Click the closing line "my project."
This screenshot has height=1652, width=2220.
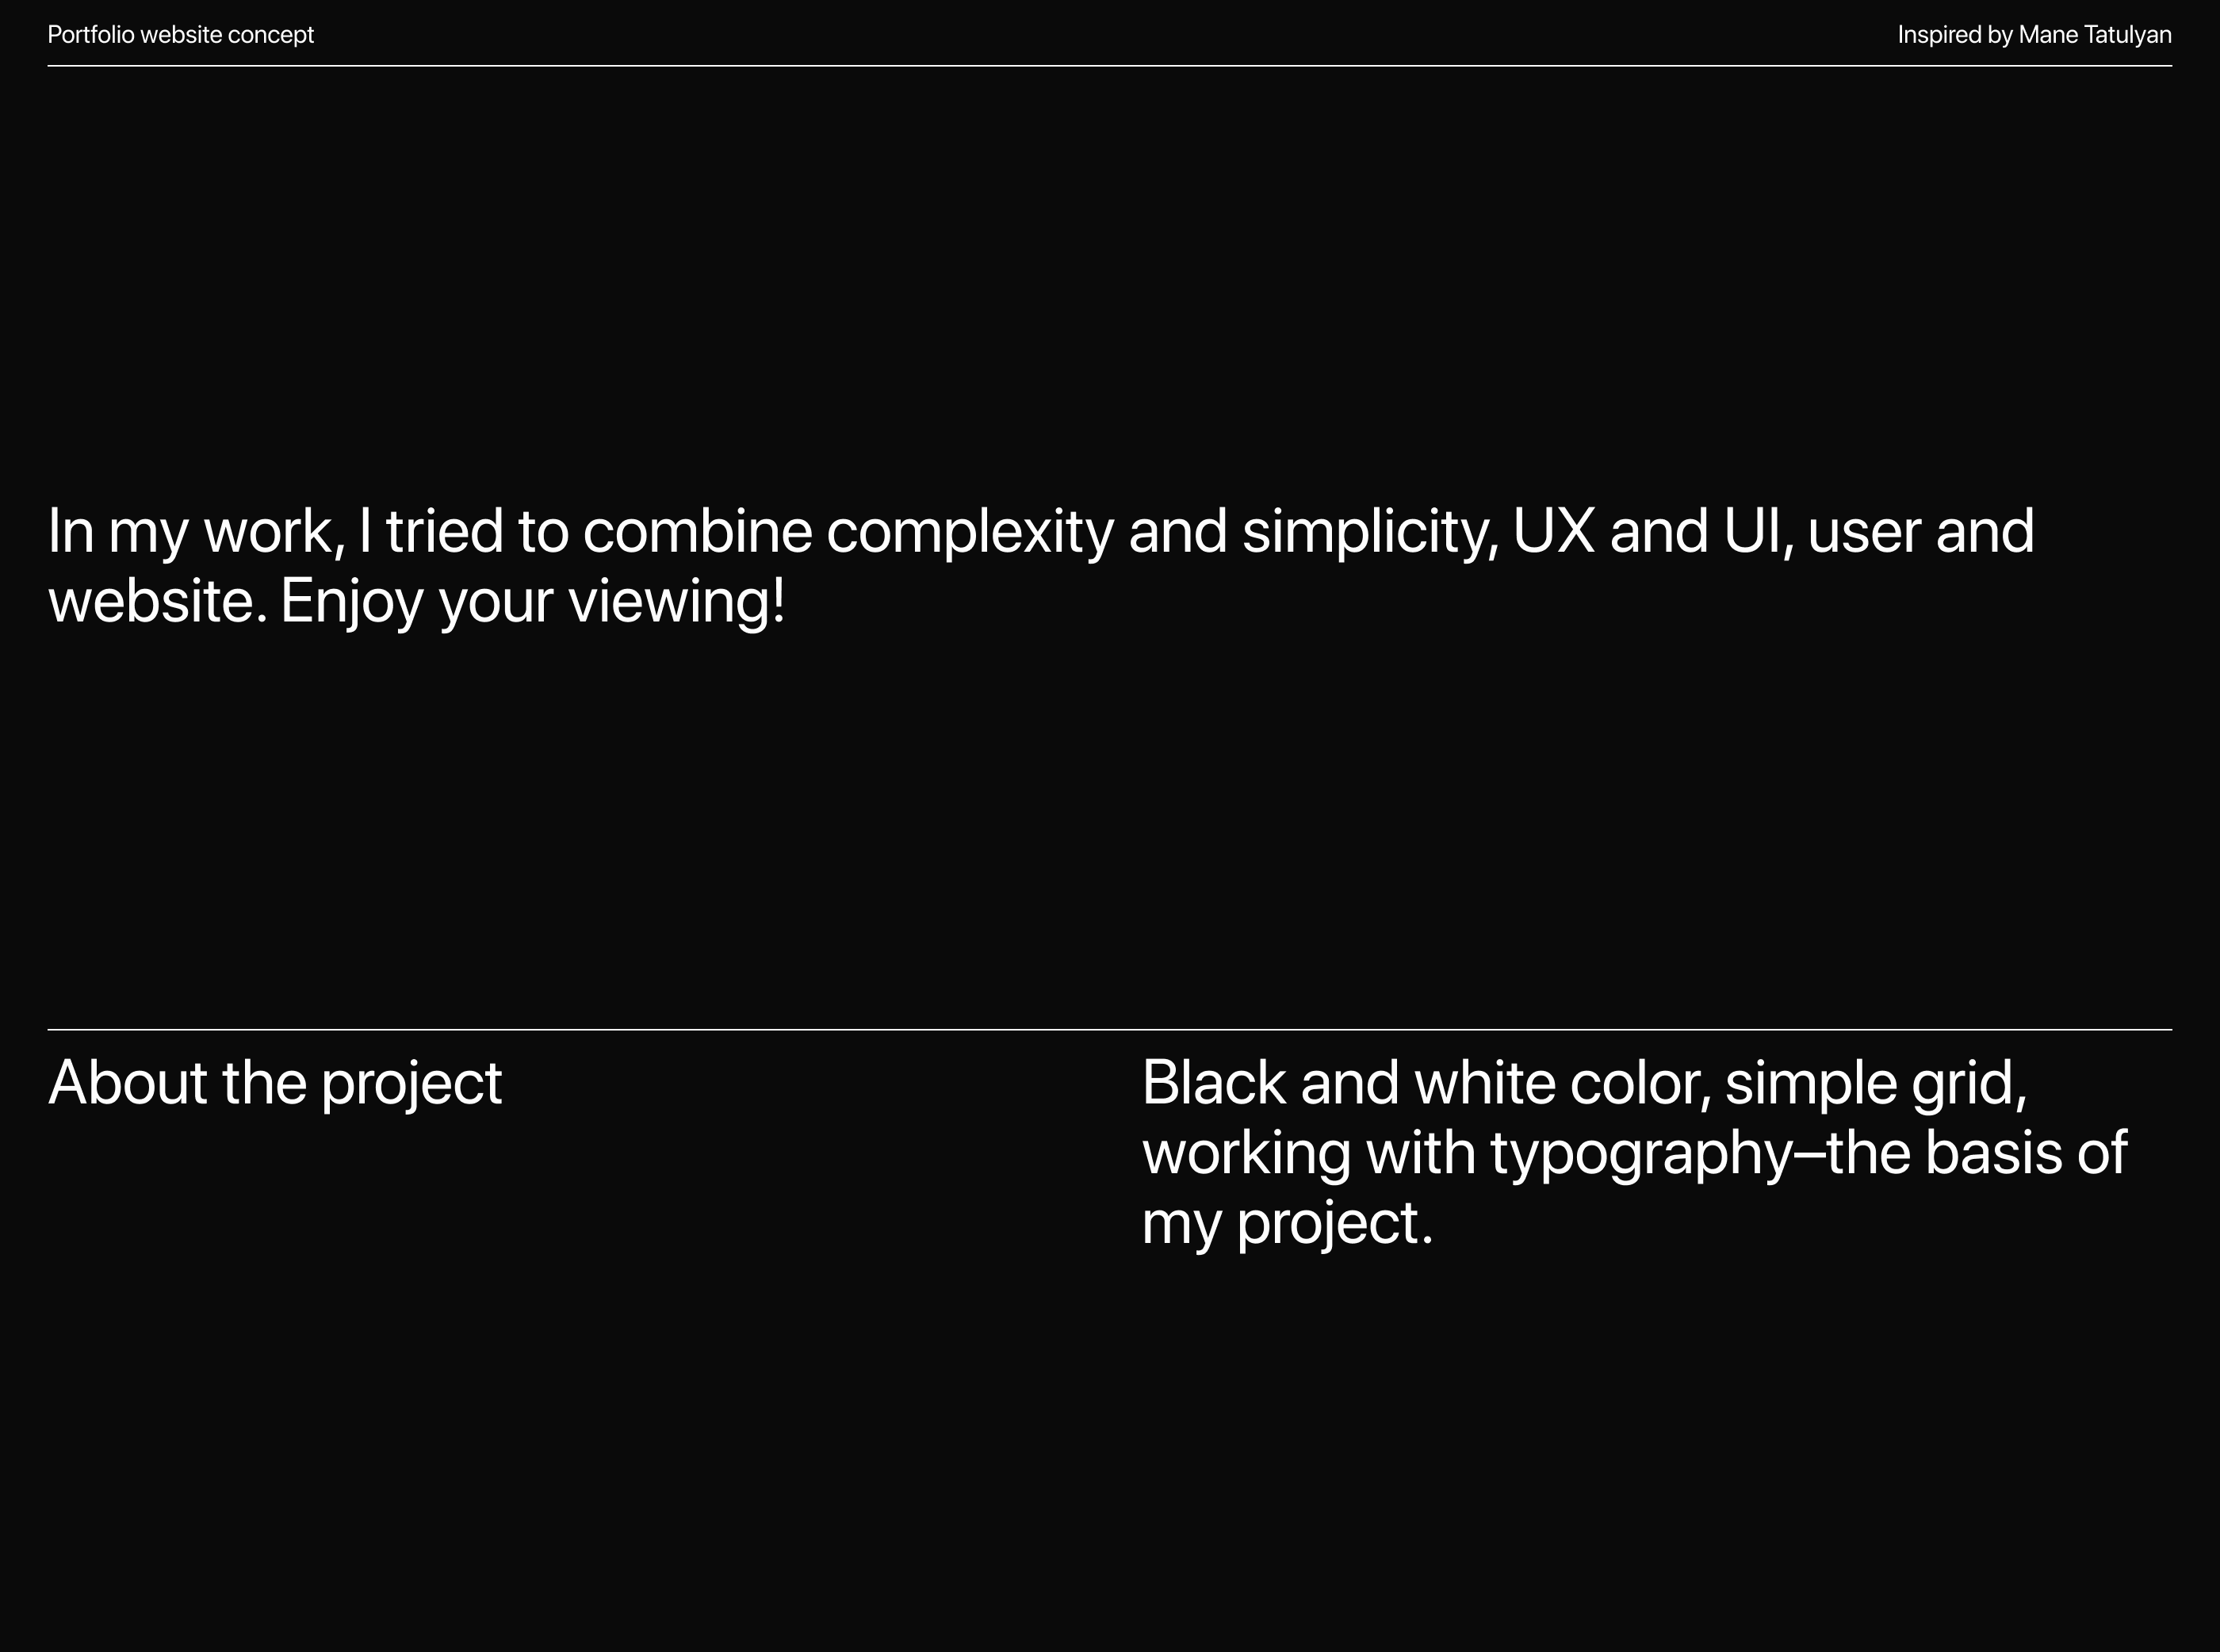click(x=1287, y=1223)
